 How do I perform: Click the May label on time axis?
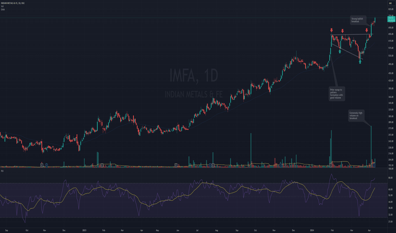point(157,230)
